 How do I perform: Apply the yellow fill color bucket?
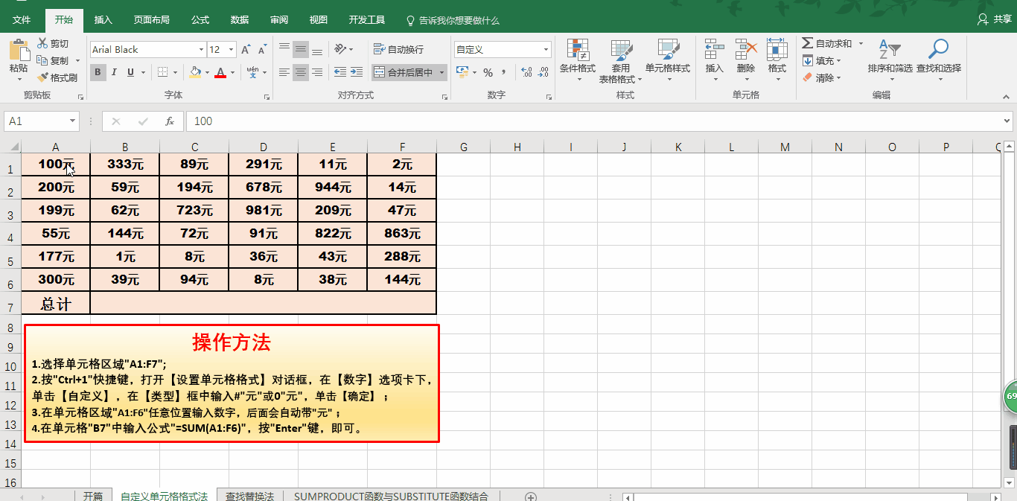pyautogui.click(x=195, y=72)
